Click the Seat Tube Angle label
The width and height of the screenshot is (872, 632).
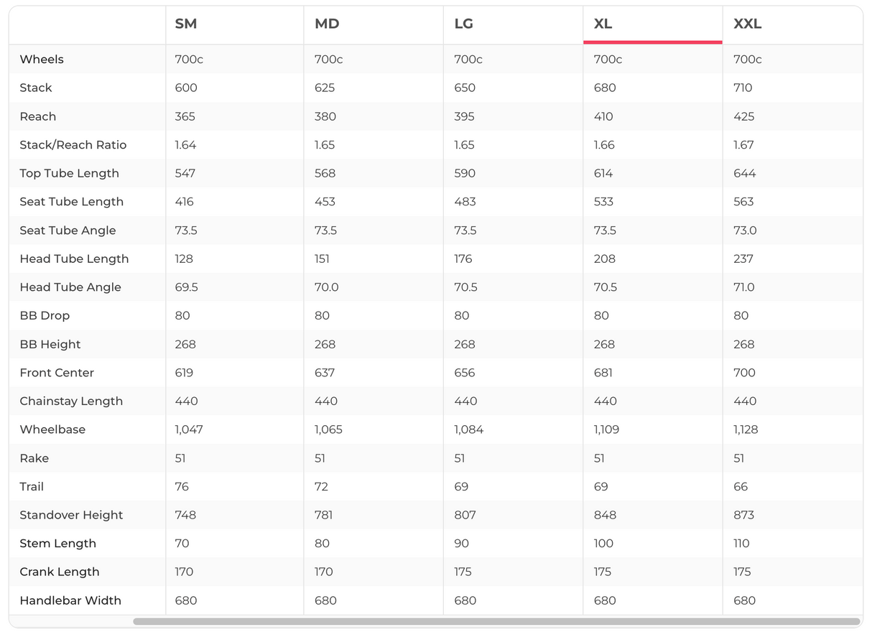(68, 231)
